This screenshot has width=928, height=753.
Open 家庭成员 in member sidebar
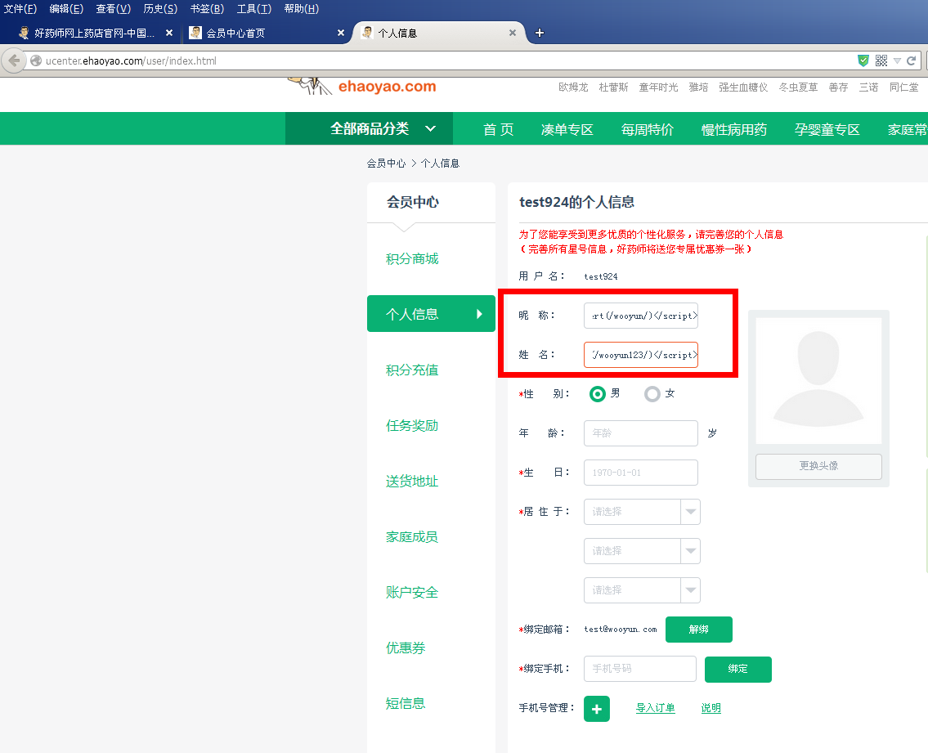pos(412,537)
